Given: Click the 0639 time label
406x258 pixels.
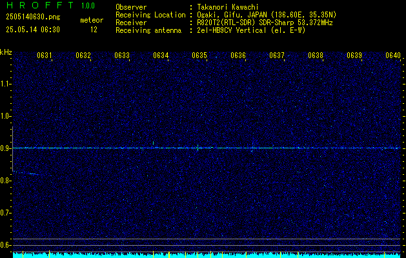Looking at the screenshot, I should [354, 55].
